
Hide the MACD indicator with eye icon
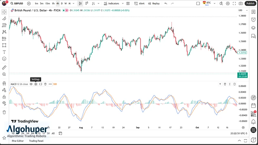(31, 84)
